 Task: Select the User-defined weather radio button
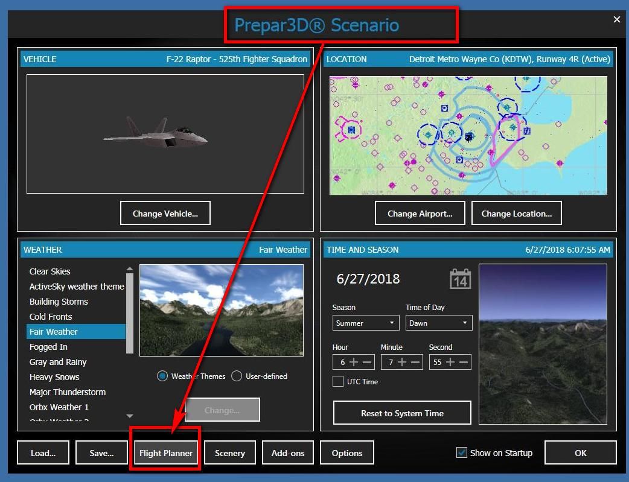[x=237, y=376]
